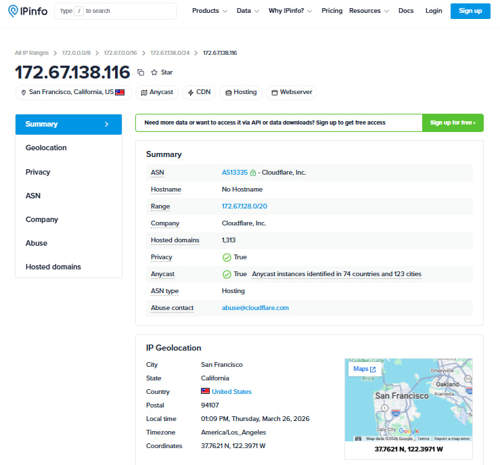
Task: Expand the Resources menu
Action: [369, 11]
